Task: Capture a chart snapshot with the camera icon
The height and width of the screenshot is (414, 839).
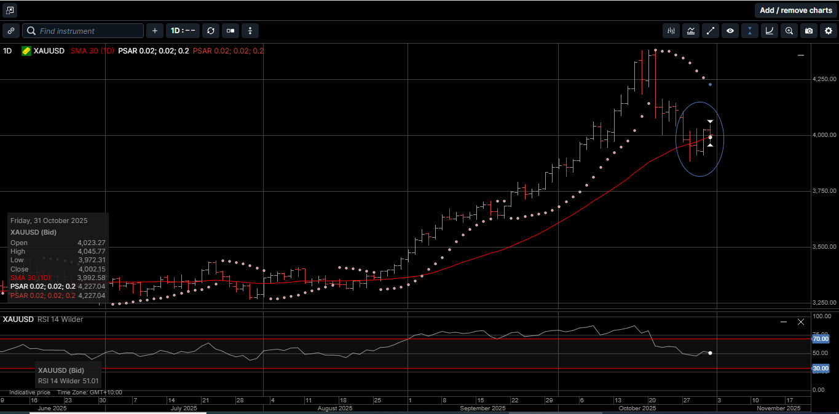Action: click(x=808, y=31)
